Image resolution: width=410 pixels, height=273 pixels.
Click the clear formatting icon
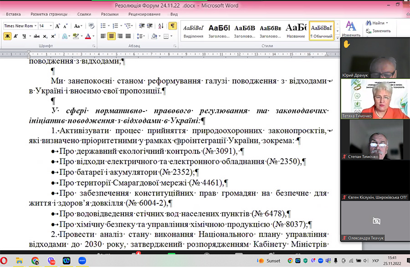pyautogui.click(x=91, y=26)
